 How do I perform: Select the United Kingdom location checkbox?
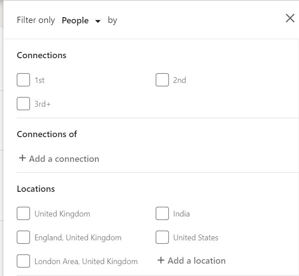pos(23,213)
